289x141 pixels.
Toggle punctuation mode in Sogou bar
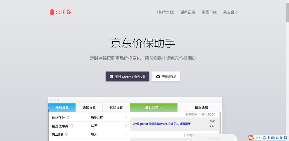pos(260,137)
